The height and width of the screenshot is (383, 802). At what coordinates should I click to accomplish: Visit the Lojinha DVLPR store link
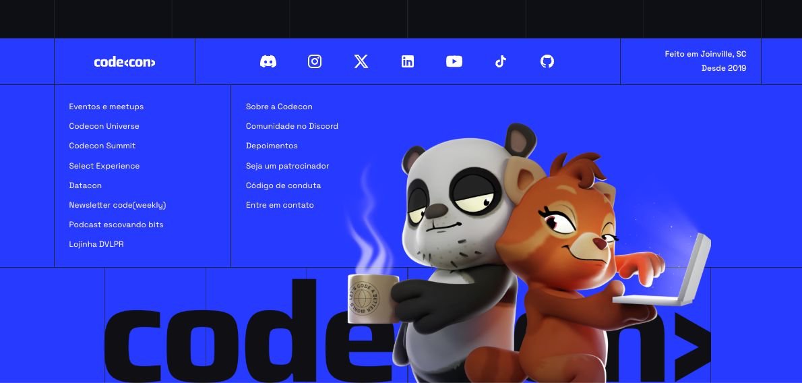(x=96, y=243)
